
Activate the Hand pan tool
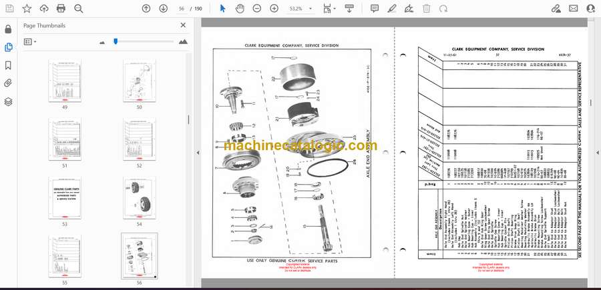click(240, 9)
